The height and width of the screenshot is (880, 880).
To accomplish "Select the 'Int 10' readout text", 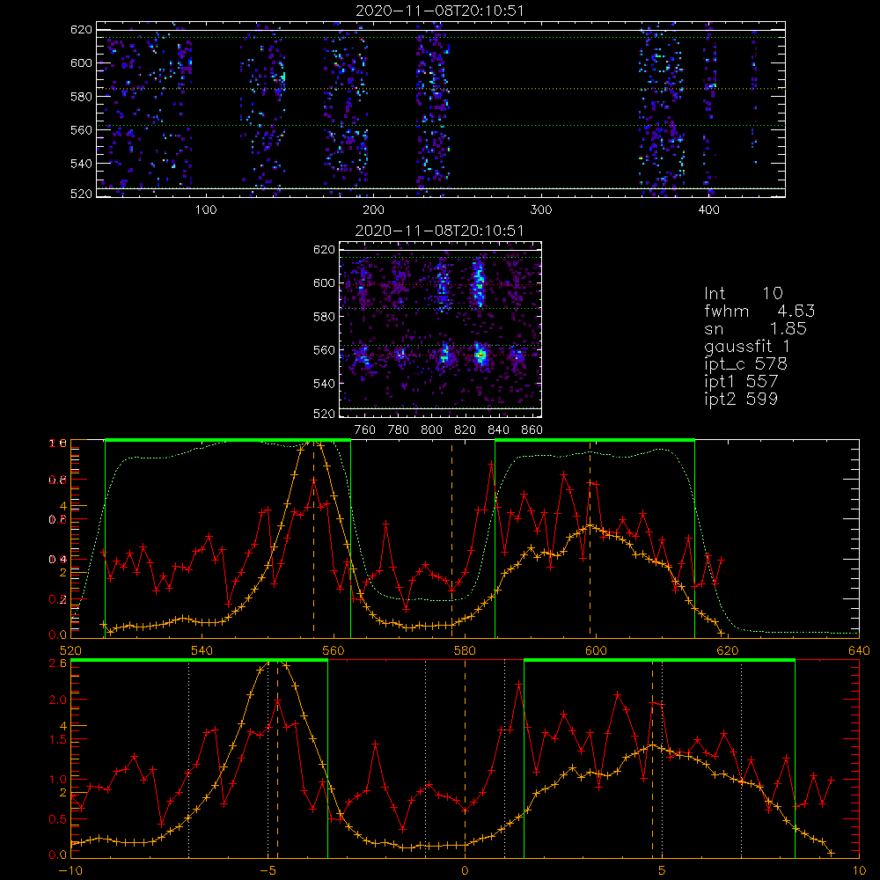I will click(x=743, y=293).
